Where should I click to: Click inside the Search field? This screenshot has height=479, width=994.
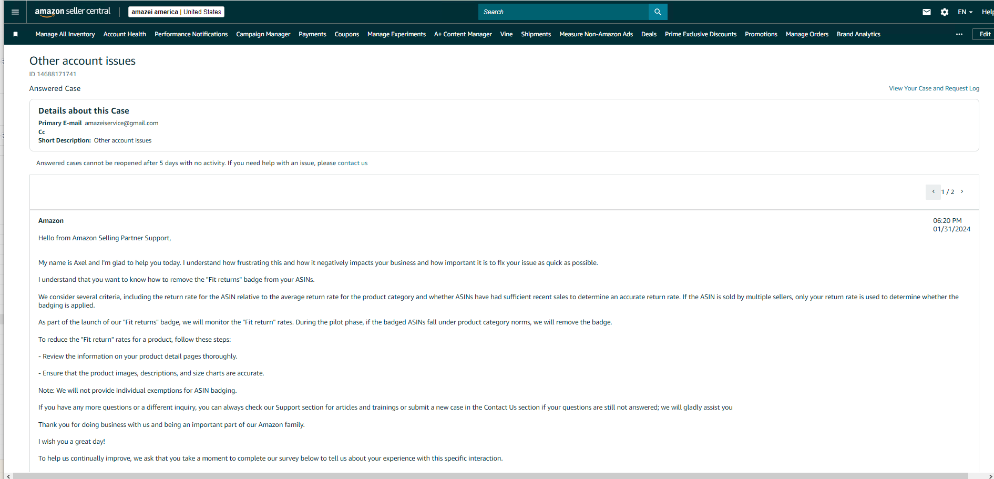coord(563,12)
